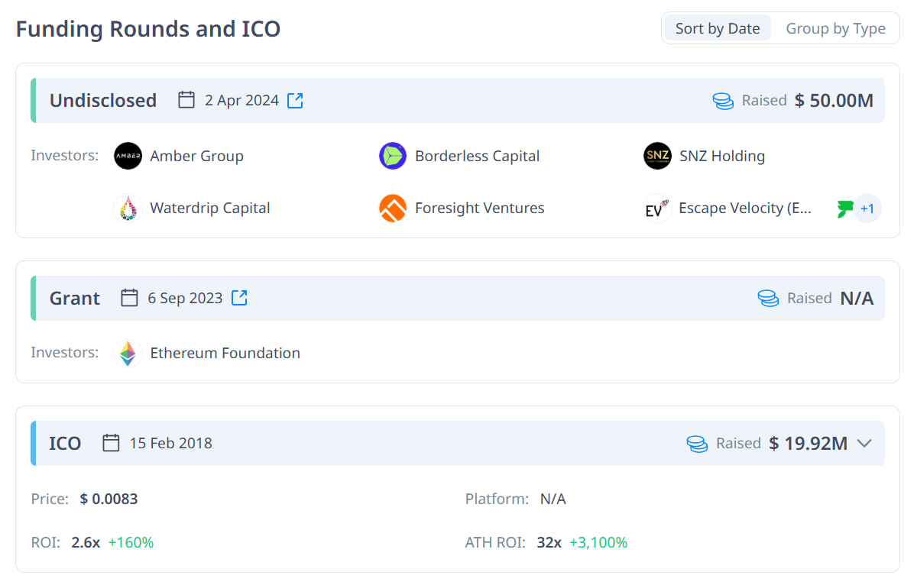The height and width of the screenshot is (585, 914).
Task: Collapse the ICO round details chevron
Action: pyautogui.click(x=864, y=443)
